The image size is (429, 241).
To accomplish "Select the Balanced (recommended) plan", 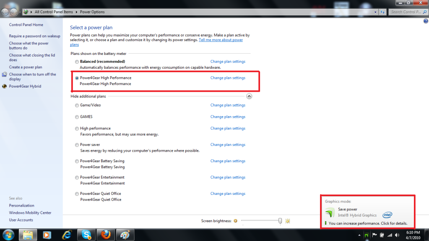I will [77, 62].
